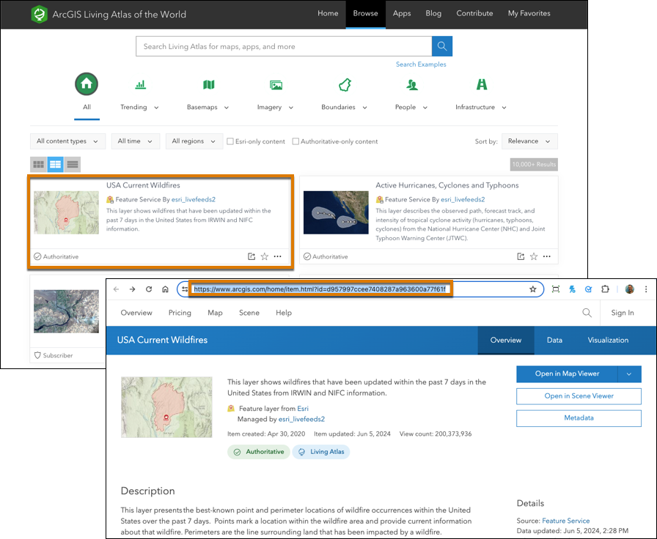Expand Open in Map Viewer dropdown arrow
The height and width of the screenshot is (539, 657).
[629, 374]
